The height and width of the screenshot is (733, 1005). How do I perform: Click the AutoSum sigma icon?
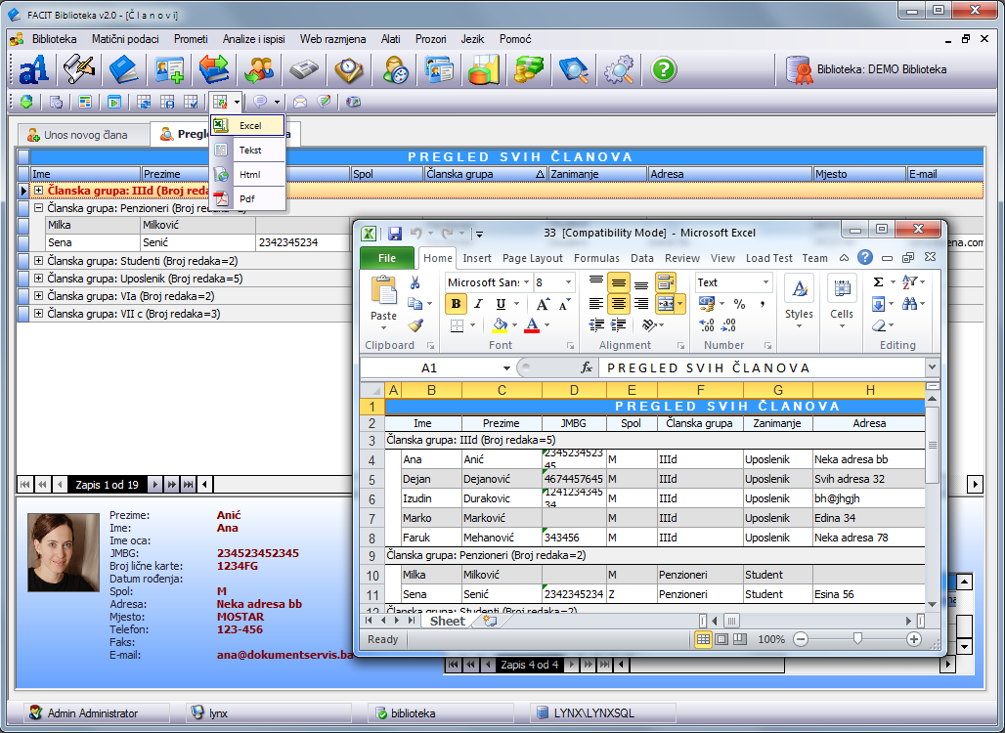point(878,282)
